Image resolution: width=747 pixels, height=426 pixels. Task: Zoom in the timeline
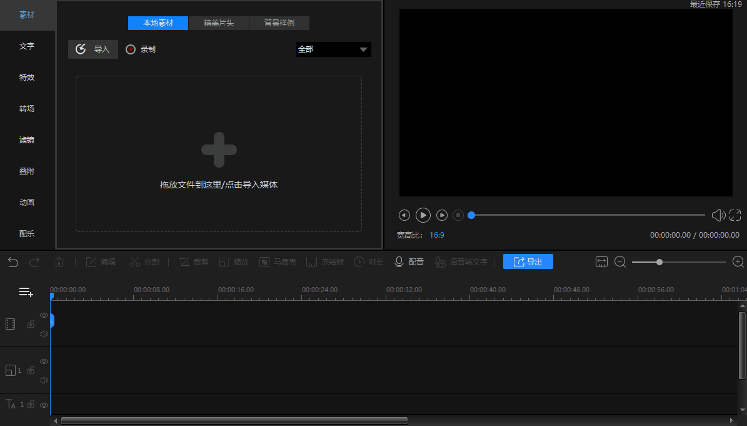click(738, 262)
